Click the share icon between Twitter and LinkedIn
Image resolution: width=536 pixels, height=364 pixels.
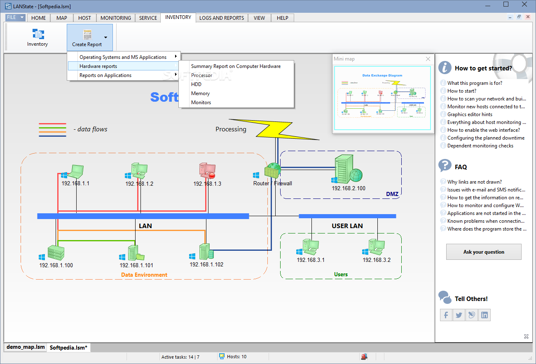click(472, 315)
